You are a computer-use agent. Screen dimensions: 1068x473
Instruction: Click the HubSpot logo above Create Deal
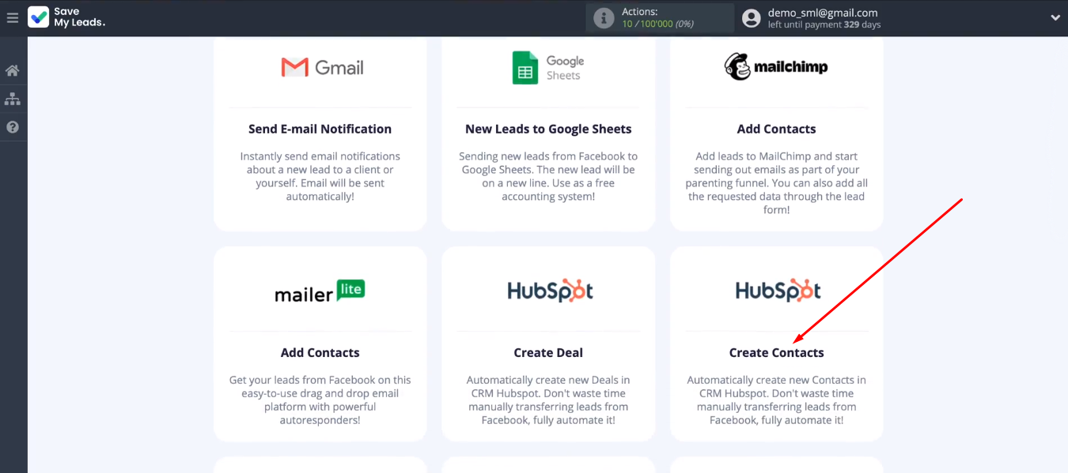click(x=550, y=291)
